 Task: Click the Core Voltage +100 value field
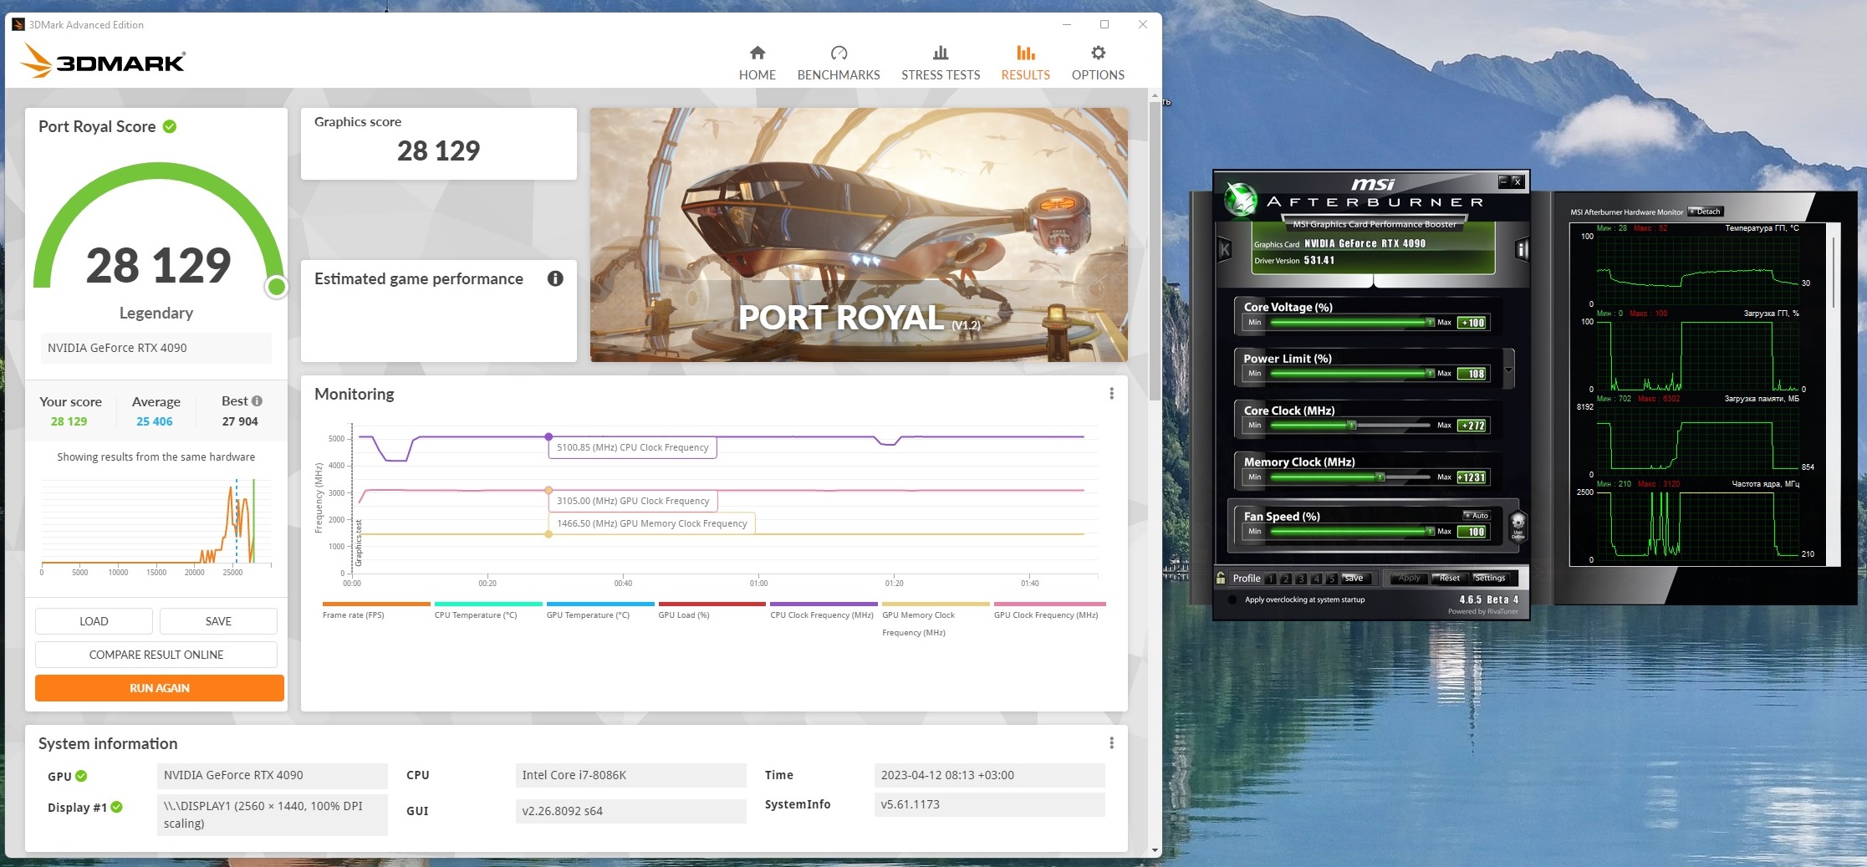[1472, 323]
